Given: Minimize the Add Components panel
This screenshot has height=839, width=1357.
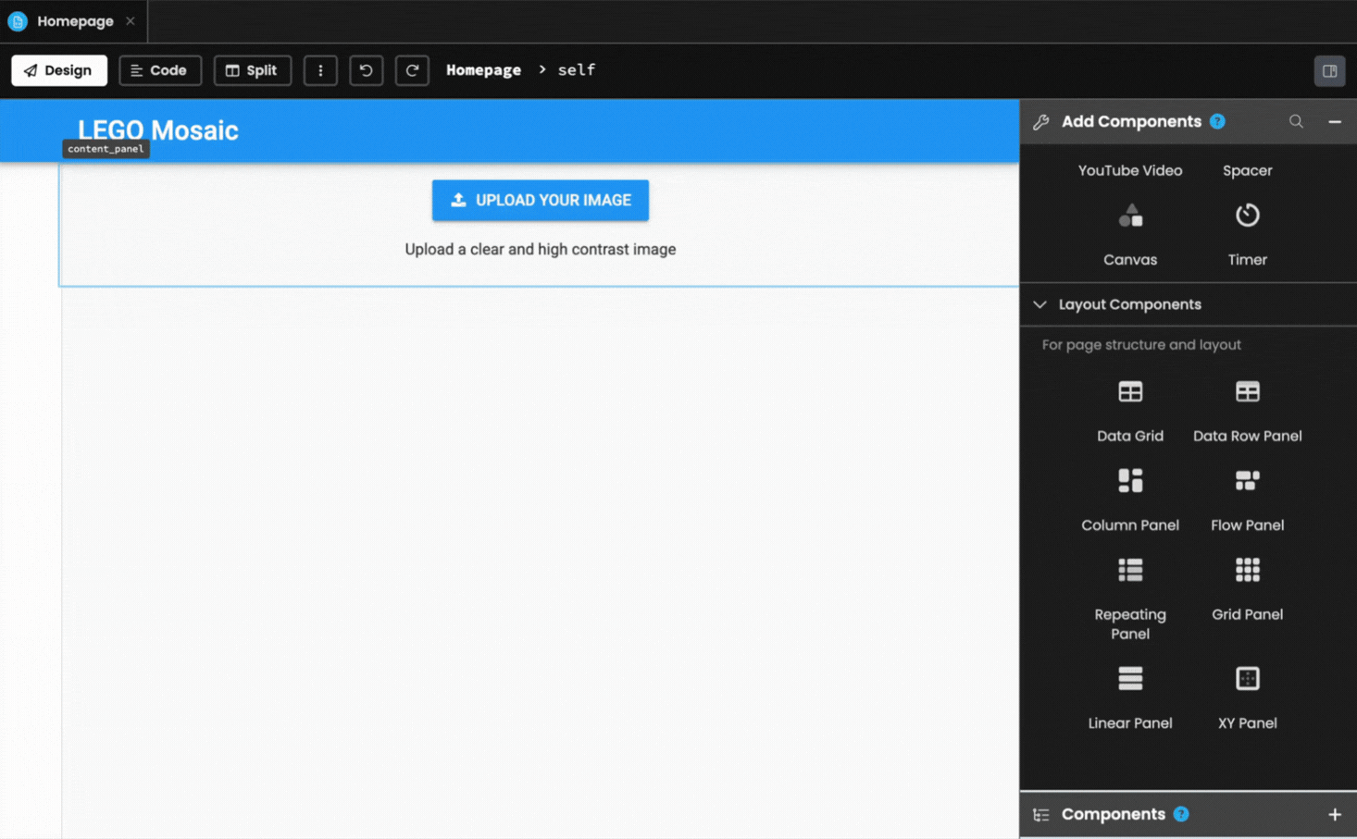Looking at the screenshot, I should [1335, 121].
